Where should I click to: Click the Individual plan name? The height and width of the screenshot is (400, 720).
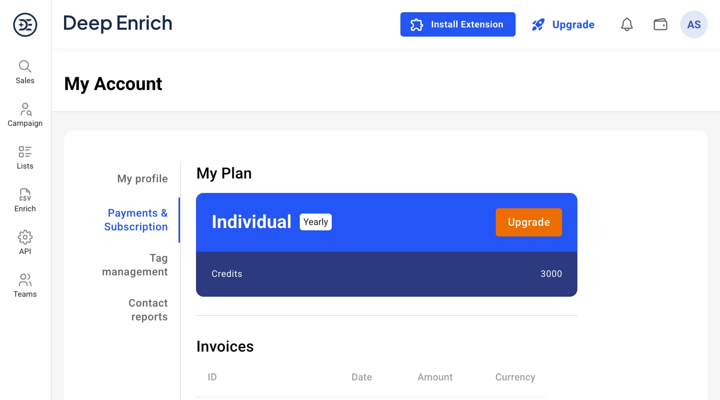coord(252,222)
